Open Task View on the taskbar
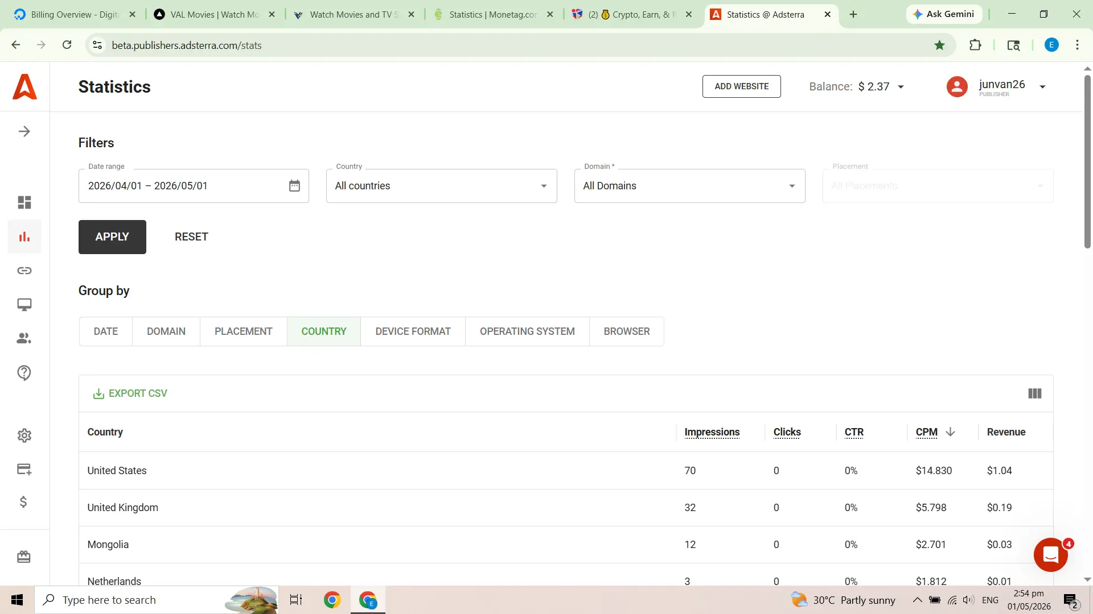This screenshot has width=1093, height=614. click(x=296, y=600)
